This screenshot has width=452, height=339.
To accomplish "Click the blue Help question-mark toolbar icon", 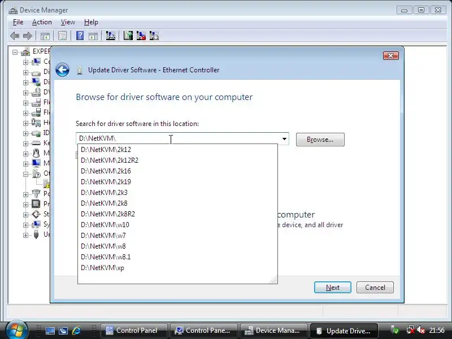I will pos(80,36).
